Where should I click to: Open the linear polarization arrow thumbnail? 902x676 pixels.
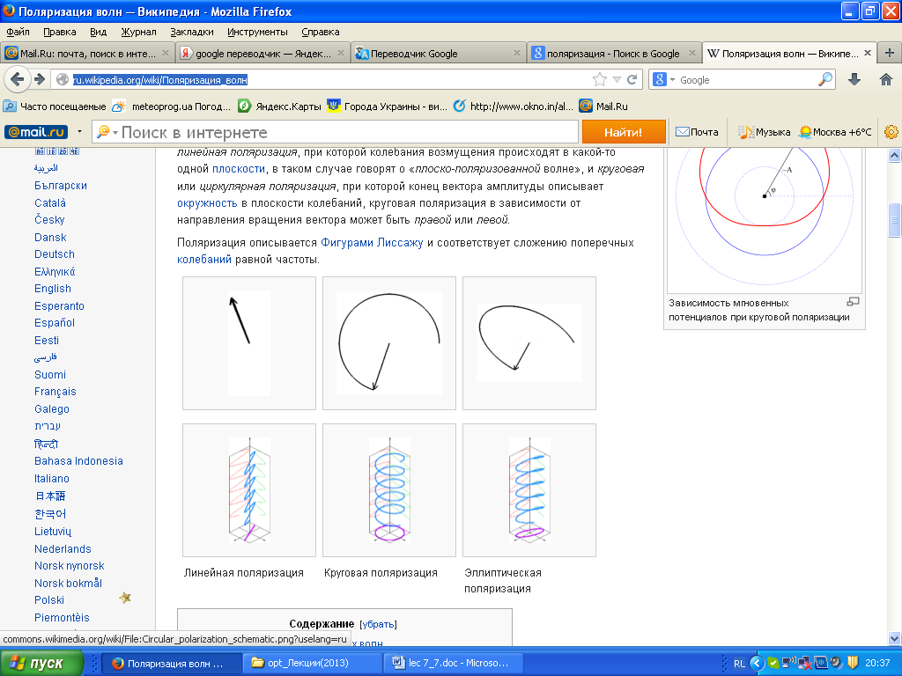249,343
